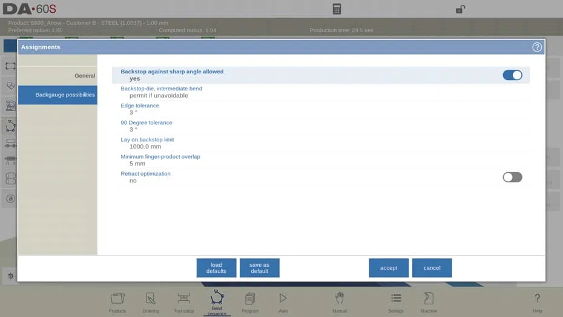The image size is (563, 317).
Task: Open Products in bottom navigation
Action: [x=117, y=302]
